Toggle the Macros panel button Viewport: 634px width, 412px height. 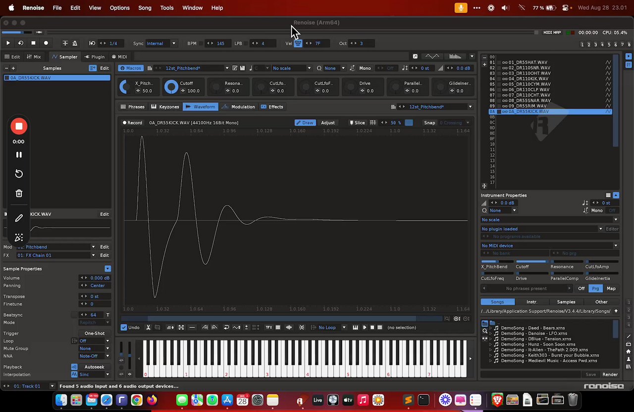point(130,68)
